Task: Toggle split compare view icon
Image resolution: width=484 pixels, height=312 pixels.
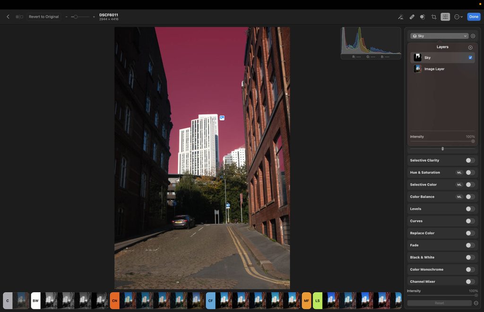Action: [19, 16]
